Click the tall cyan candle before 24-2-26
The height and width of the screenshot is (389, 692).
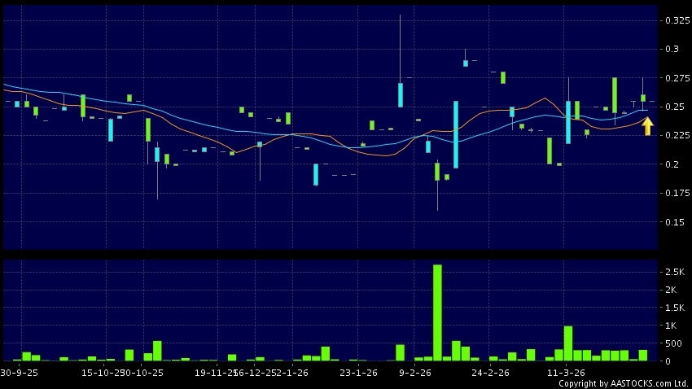(456, 134)
